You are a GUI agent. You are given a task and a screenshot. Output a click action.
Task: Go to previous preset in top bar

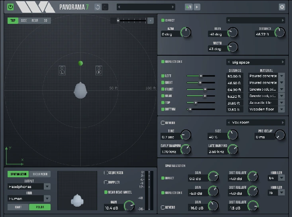tap(119, 7)
